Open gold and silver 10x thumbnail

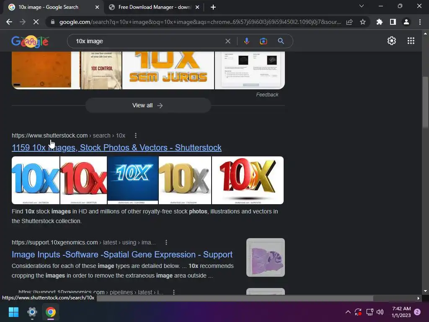point(185,180)
